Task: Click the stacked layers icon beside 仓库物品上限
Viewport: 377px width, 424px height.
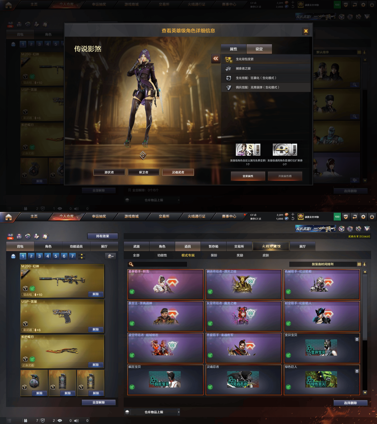Action: [127, 412]
